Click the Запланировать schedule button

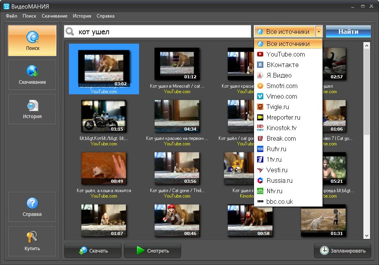click(x=342, y=251)
